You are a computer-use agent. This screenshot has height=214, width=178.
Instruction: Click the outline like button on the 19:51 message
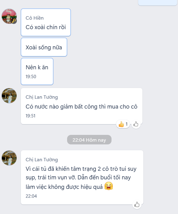[136, 124]
